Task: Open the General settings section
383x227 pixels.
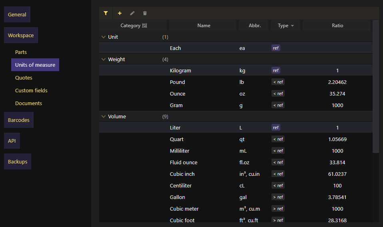Action: tap(17, 14)
